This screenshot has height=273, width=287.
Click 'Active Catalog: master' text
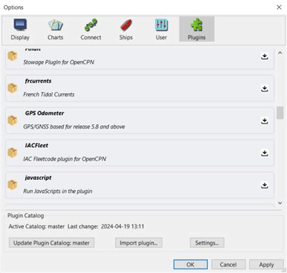click(x=36, y=226)
